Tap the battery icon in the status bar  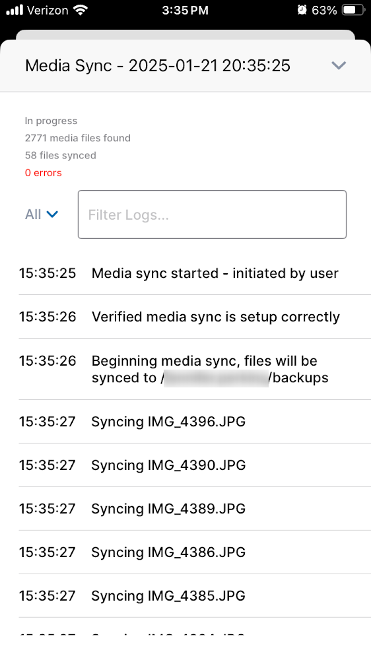353,10
